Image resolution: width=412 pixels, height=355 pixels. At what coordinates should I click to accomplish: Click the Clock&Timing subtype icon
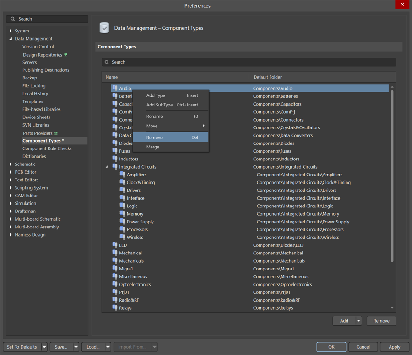pos(122,182)
